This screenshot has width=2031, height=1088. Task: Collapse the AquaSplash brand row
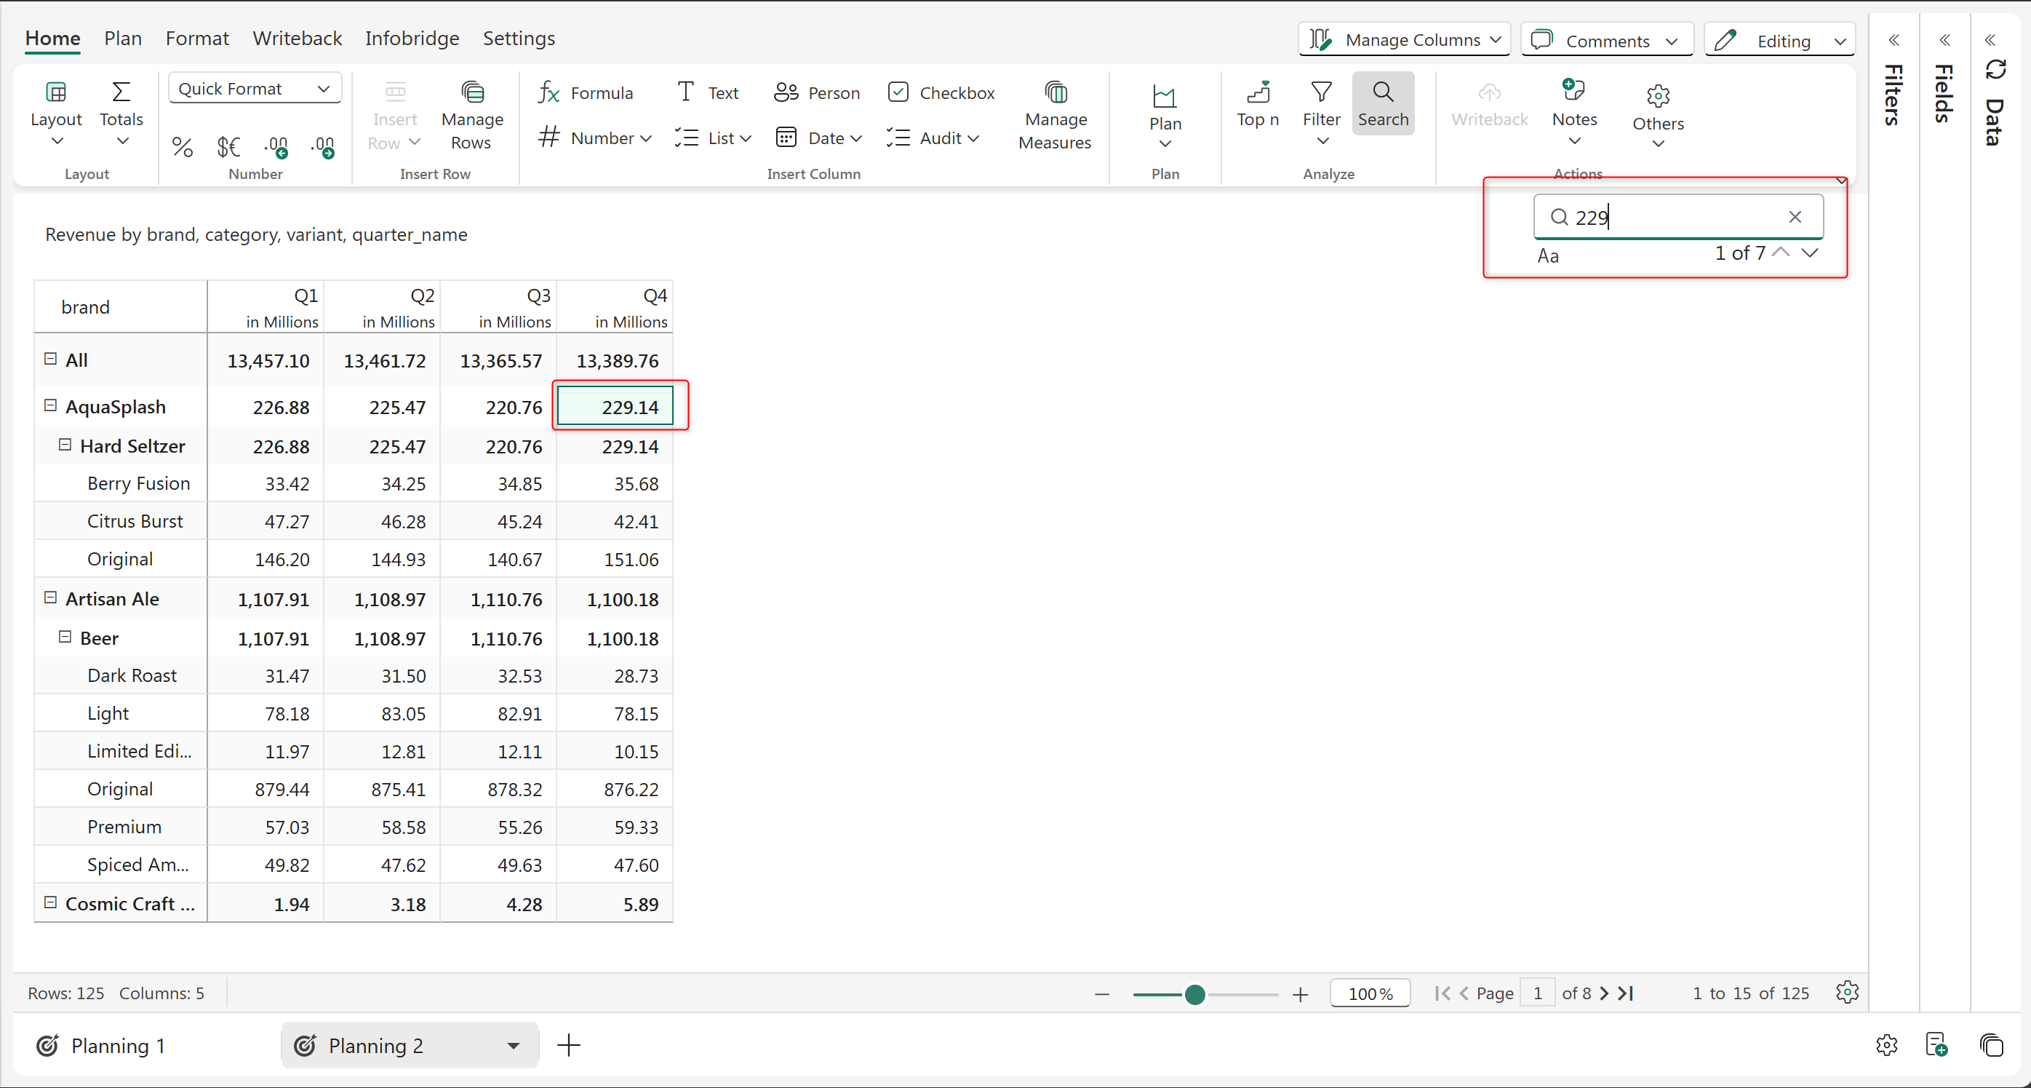[50, 405]
